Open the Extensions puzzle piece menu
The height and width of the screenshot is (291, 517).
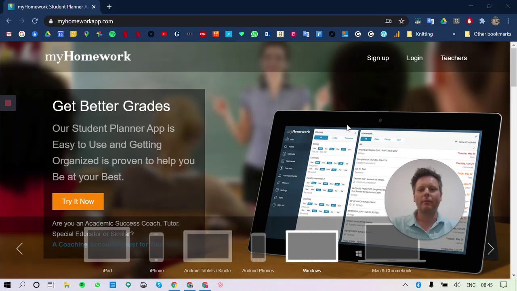482,21
